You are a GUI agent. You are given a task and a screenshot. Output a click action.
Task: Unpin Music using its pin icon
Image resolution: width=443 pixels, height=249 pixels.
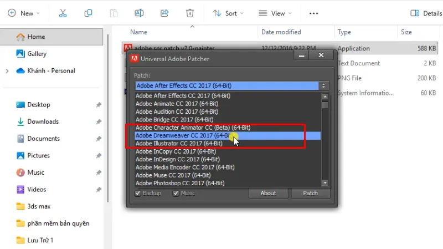(99, 172)
